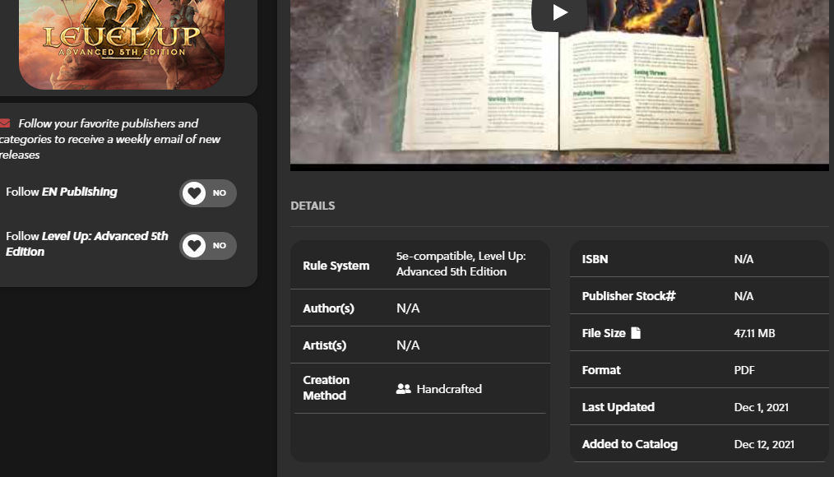Click the Dec 1, 2021 date
The image size is (834, 477).
pos(762,407)
